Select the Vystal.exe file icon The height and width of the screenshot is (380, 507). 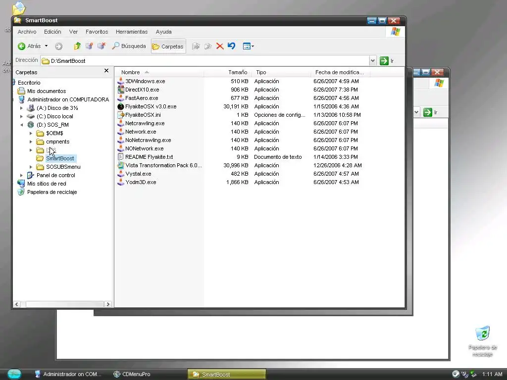[121, 174]
